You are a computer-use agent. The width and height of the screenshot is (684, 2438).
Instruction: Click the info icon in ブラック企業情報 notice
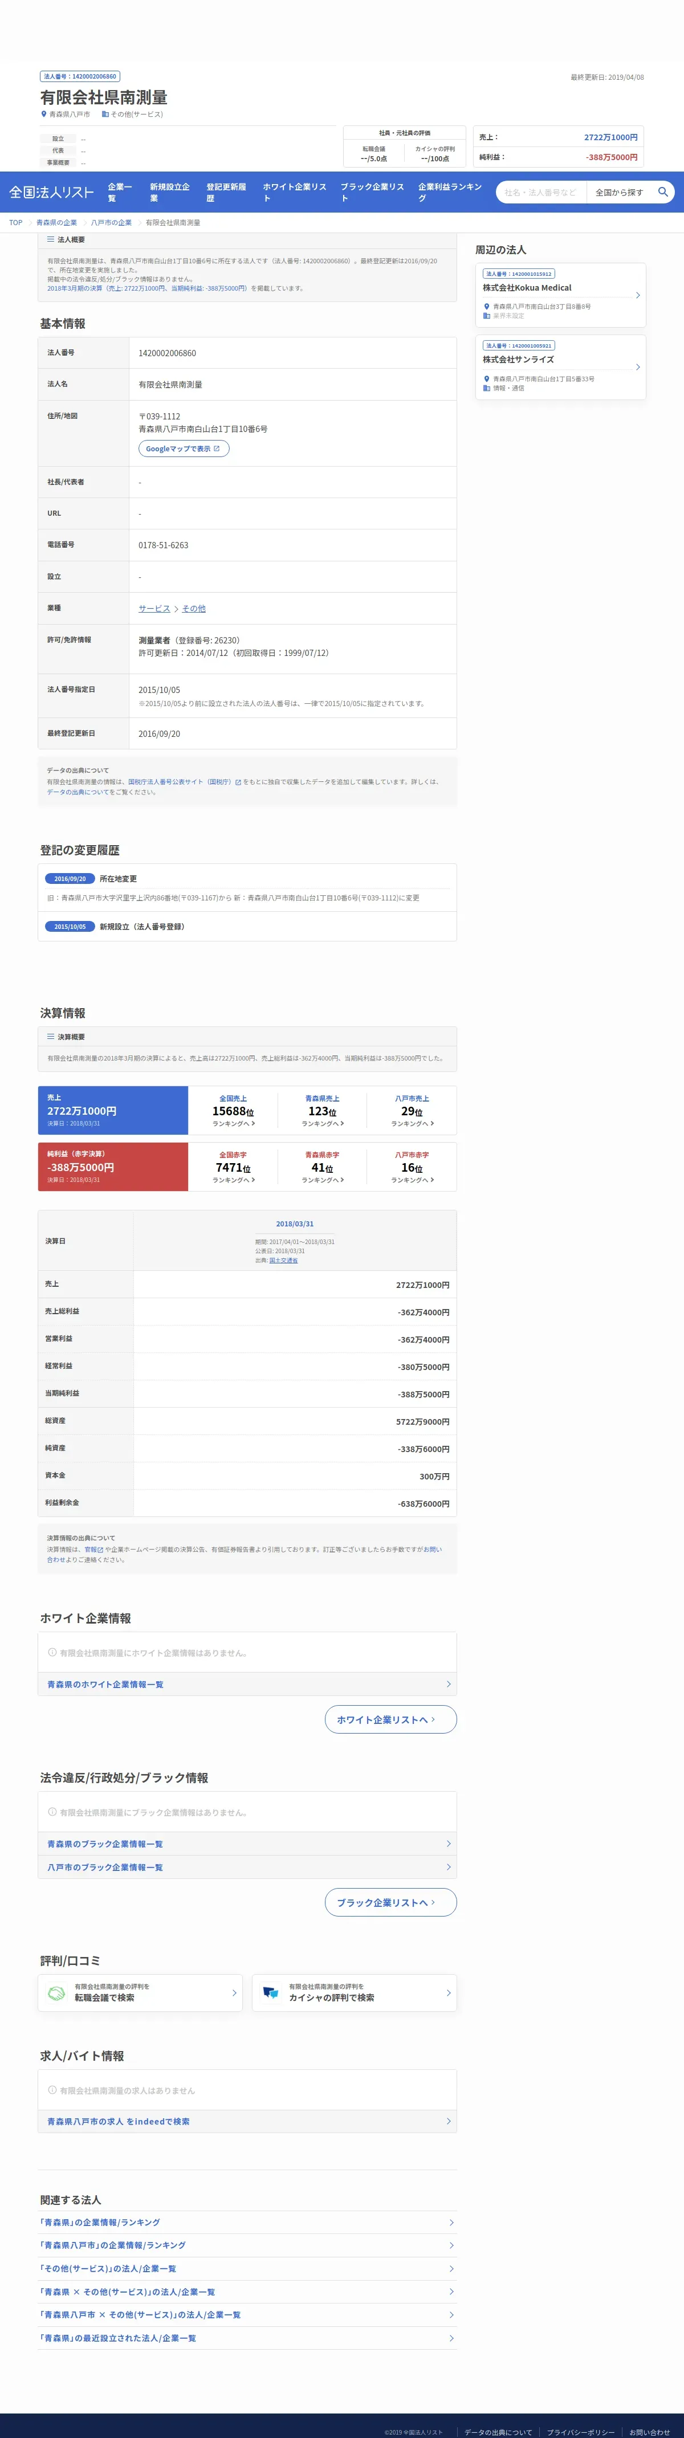(x=52, y=1812)
